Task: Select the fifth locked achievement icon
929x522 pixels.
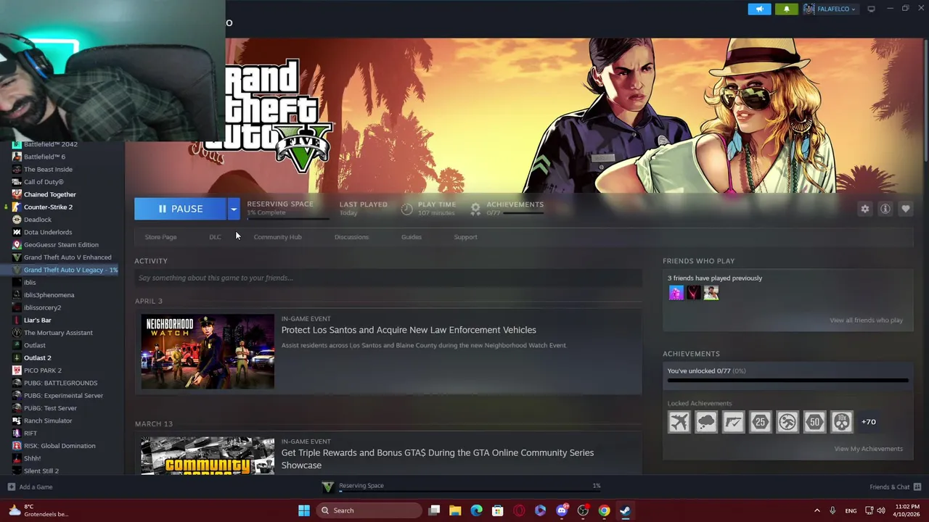Action: pyautogui.click(x=787, y=422)
